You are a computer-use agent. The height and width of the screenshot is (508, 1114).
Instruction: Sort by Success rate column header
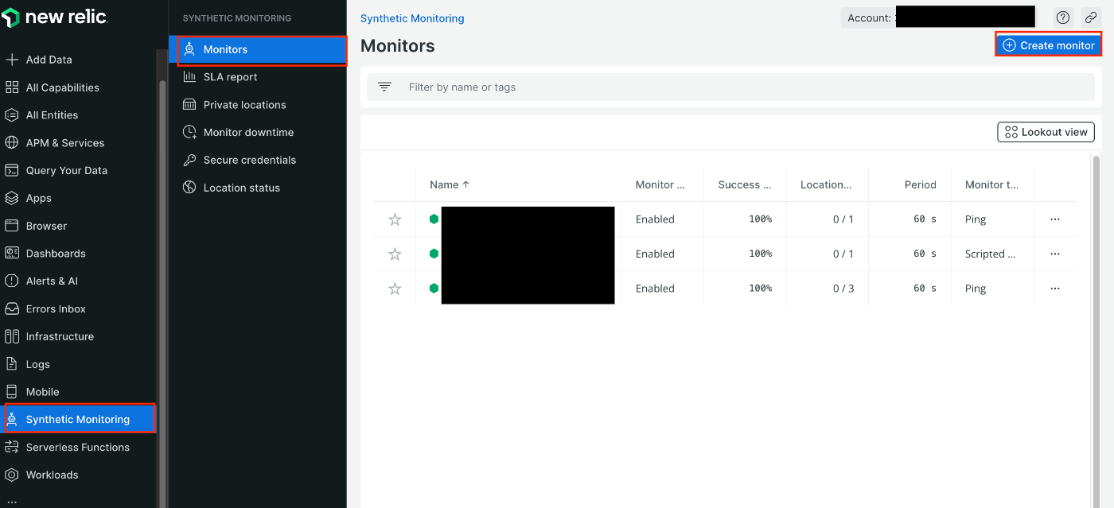tap(745, 184)
